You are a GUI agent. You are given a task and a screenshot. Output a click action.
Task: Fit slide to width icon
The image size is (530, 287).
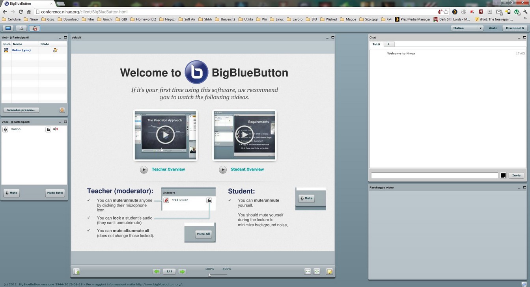[308, 271]
